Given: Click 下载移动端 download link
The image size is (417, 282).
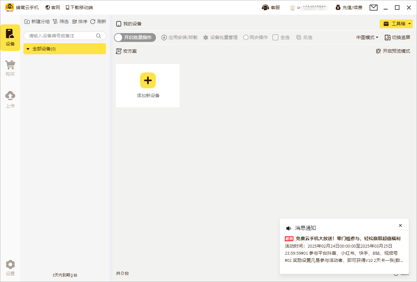Looking at the screenshot, I should click(x=79, y=7).
